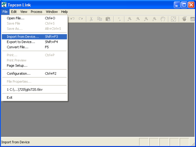Choose Convert File... menu option

[17, 47]
